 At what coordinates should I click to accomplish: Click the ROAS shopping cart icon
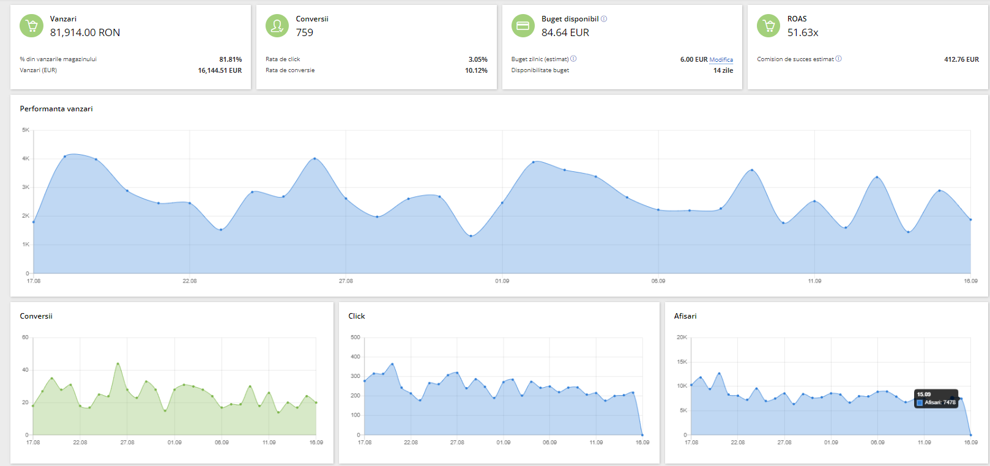point(769,26)
